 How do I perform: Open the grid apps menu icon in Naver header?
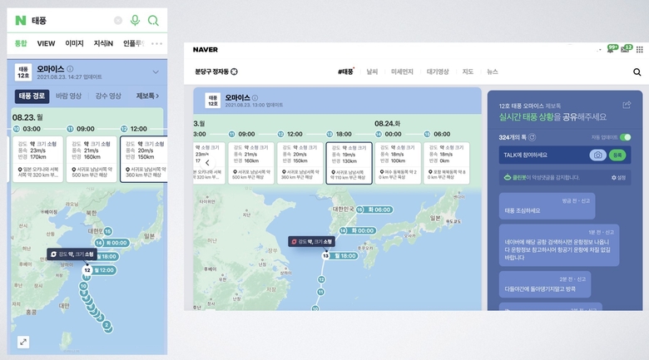[640, 49]
